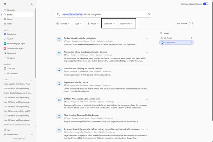Viewport: 213px width, 142px height.
Task: Click the sidebar vertical scrollbar
Action: [35, 43]
